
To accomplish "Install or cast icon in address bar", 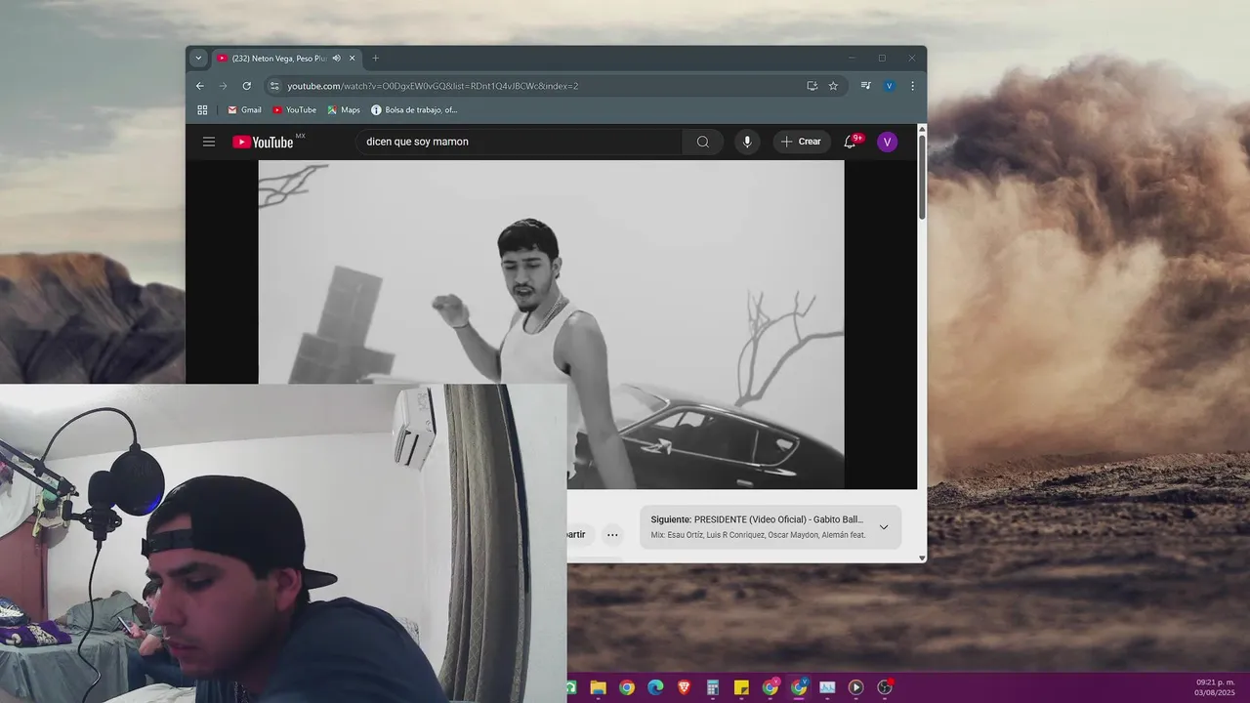I will point(812,86).
